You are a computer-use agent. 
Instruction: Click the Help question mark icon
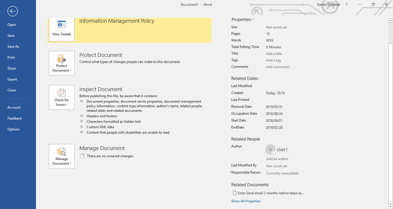click(x=347, y=5)
